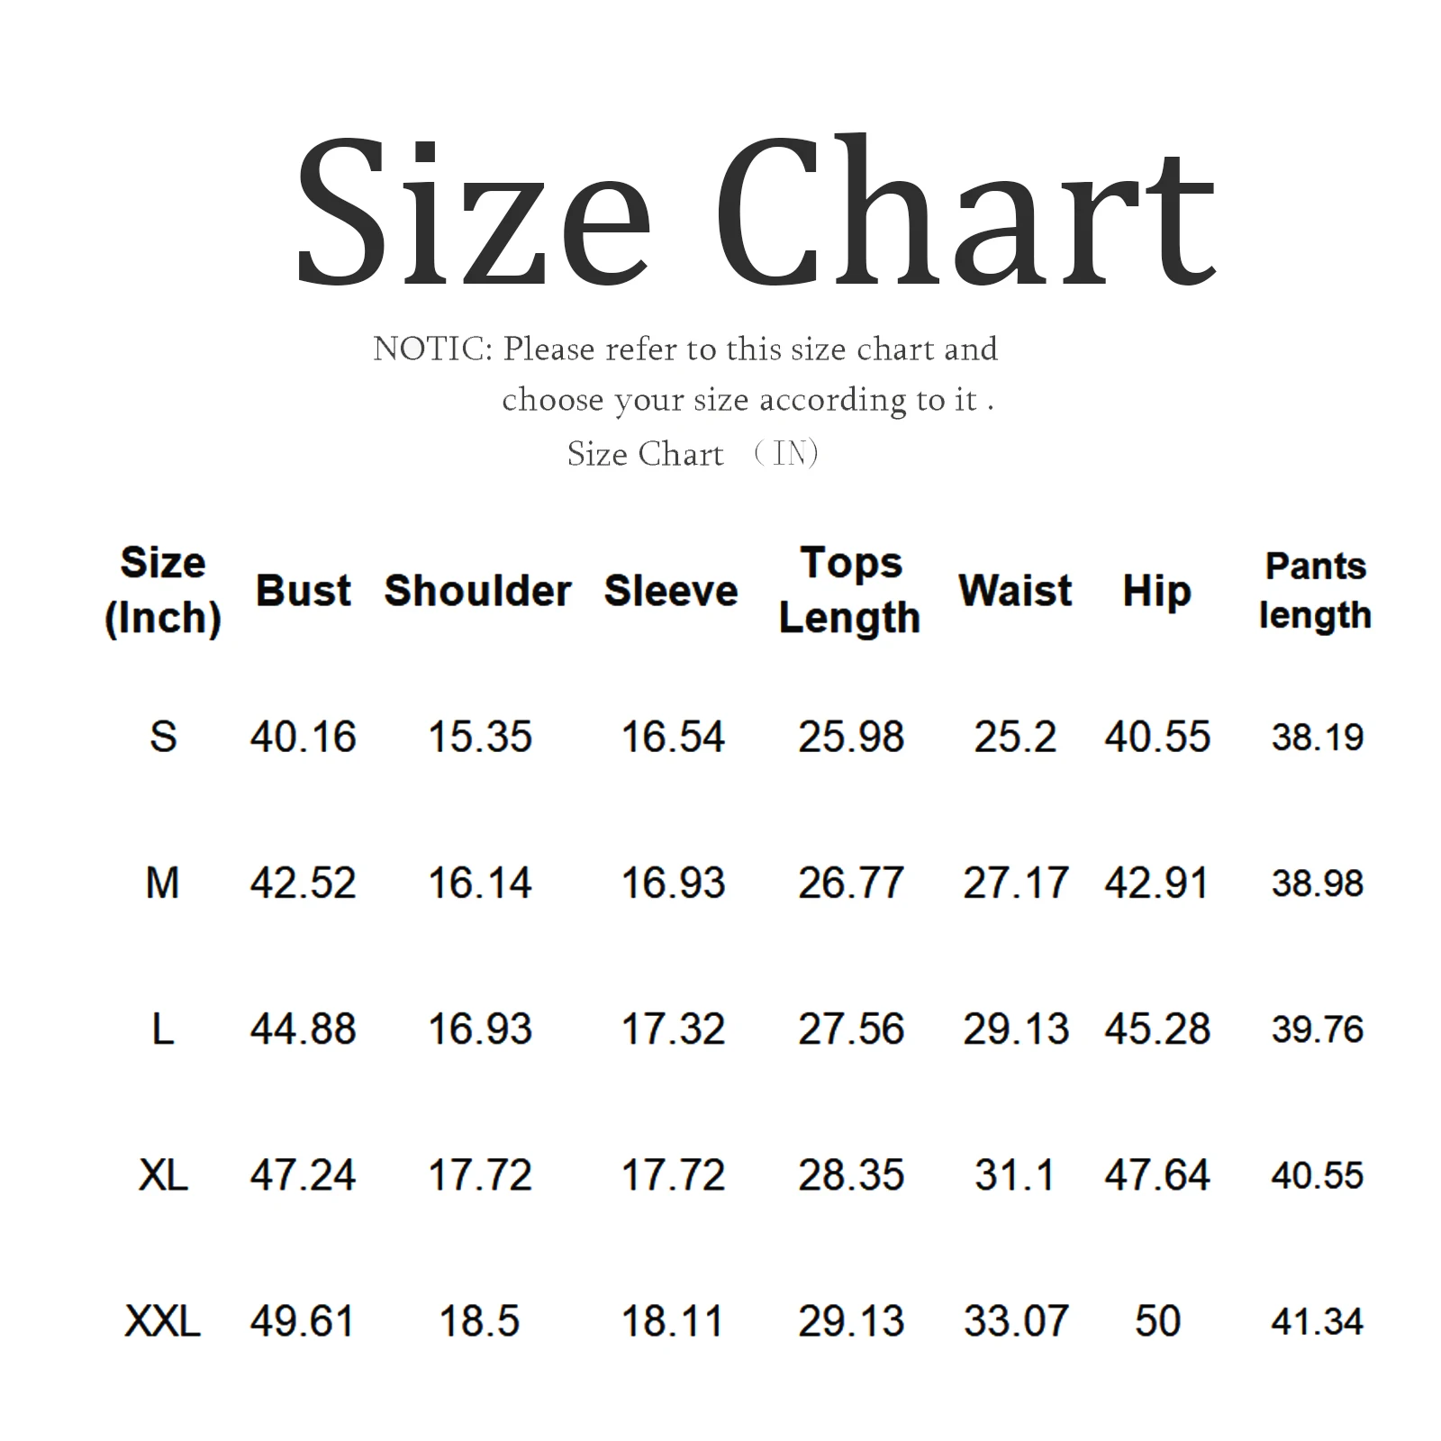Click bust value 44.88 for size L

click(304, 1029)
